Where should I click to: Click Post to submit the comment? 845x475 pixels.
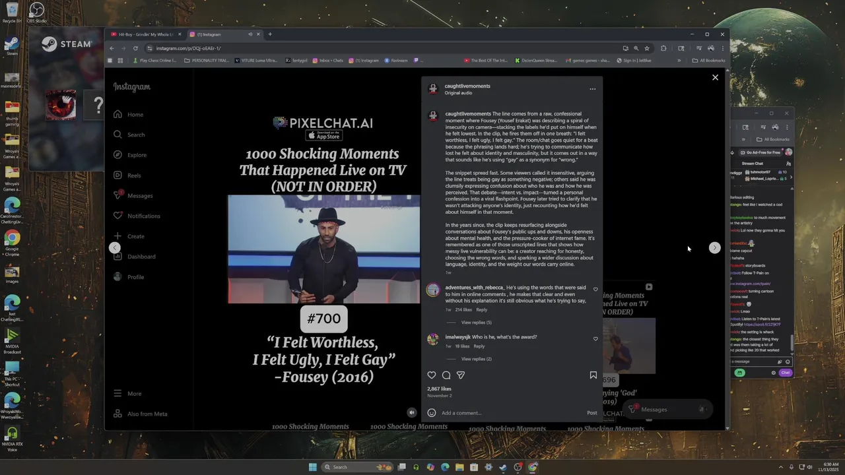[592, 413]
